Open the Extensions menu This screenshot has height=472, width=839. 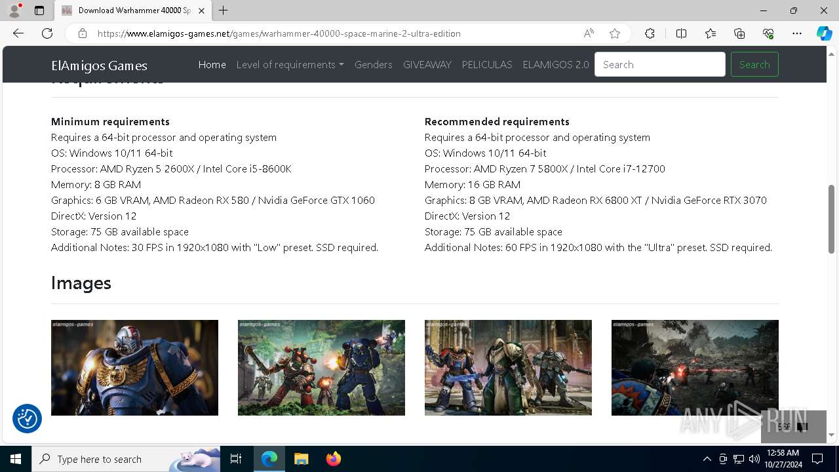pos(650,33)
